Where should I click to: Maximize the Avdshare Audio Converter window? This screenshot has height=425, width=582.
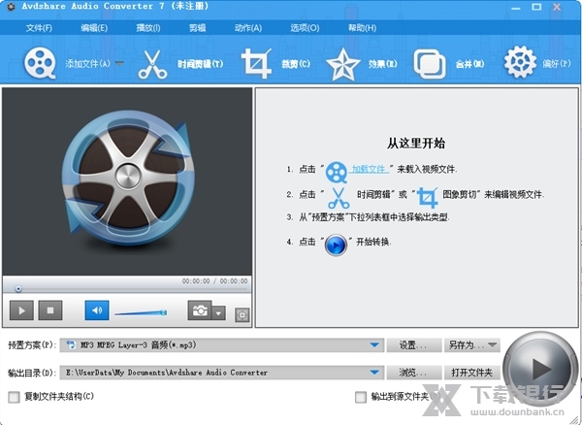click(x=536, y=7)
